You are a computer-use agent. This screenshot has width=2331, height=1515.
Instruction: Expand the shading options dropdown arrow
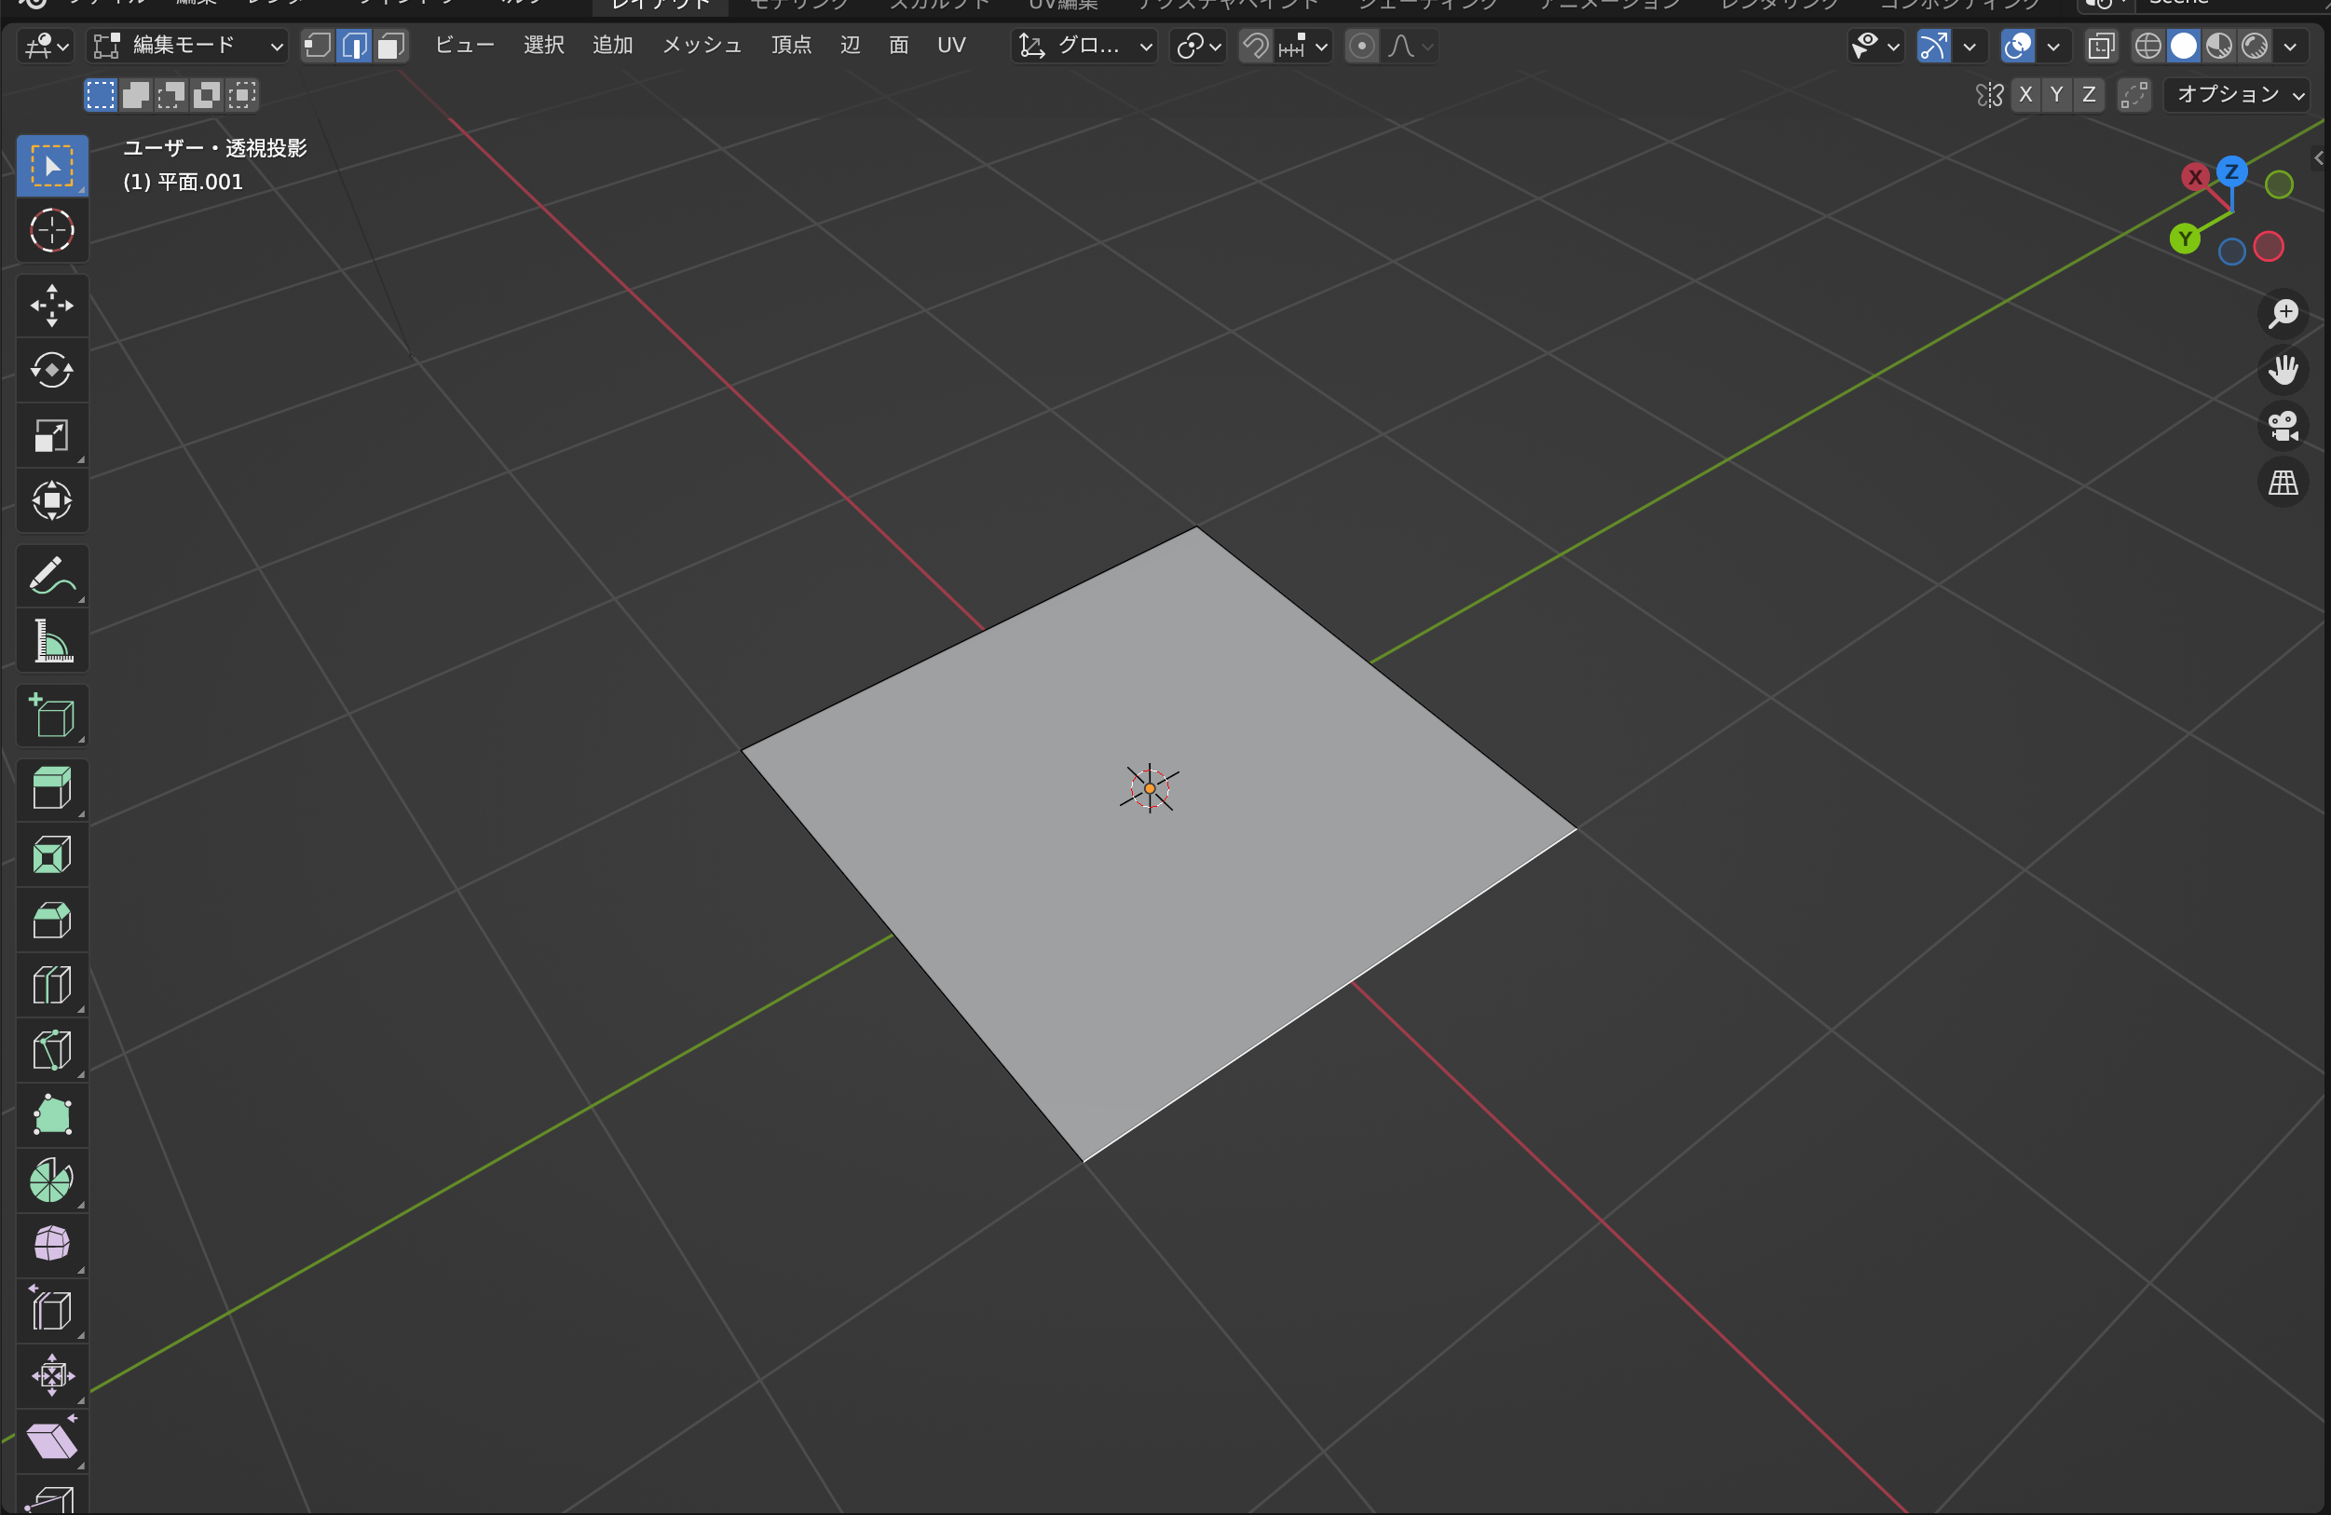pos(2290,45)
